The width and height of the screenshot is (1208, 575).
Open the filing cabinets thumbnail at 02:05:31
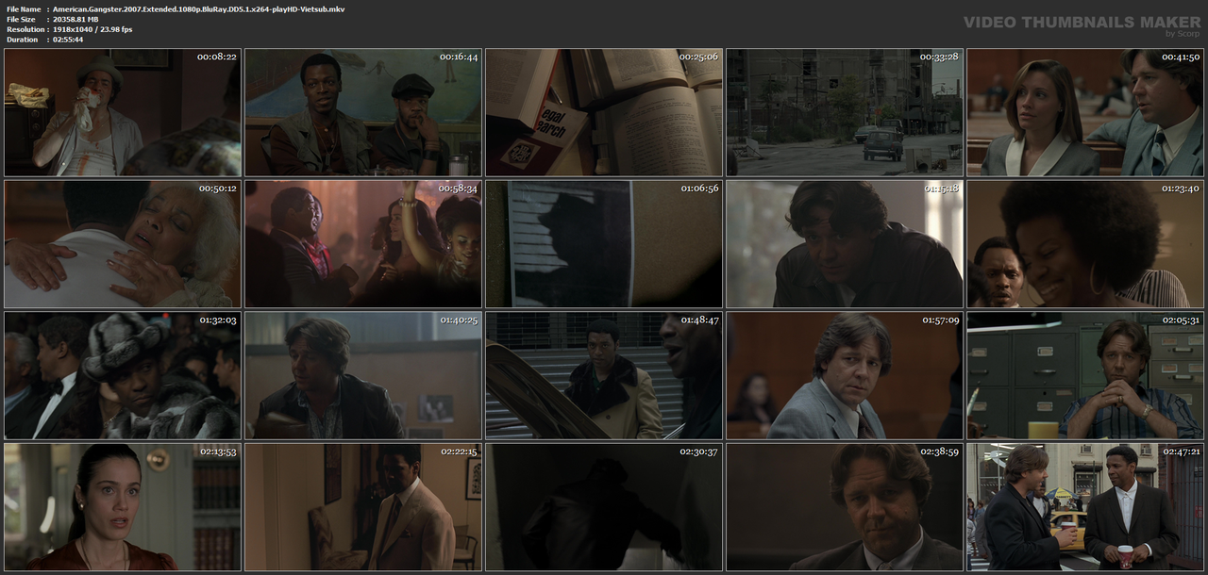point(1085,376)
